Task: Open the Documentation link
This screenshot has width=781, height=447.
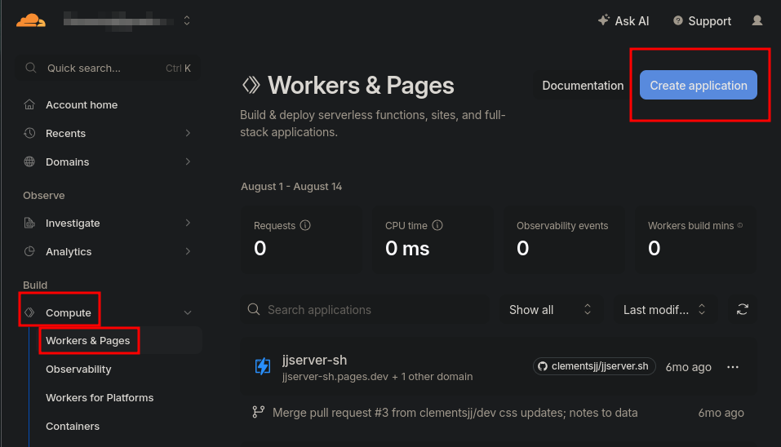Action: click(x=583, y=86)
